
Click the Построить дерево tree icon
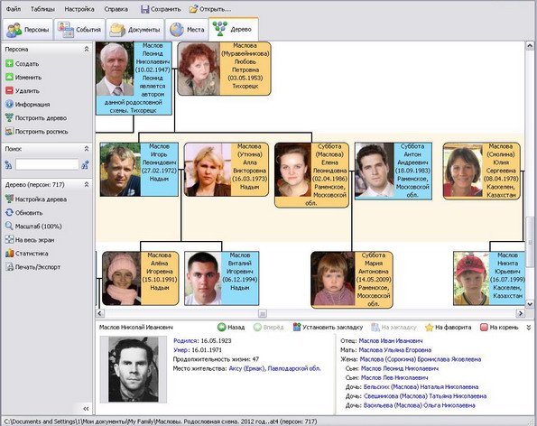tap(10, 118)
